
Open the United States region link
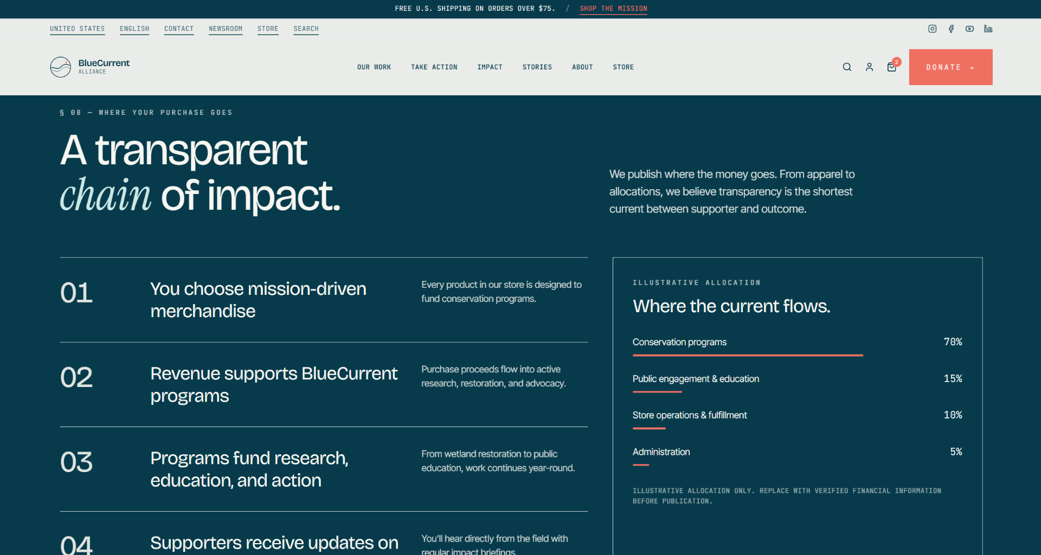click(x=78, y=29)
